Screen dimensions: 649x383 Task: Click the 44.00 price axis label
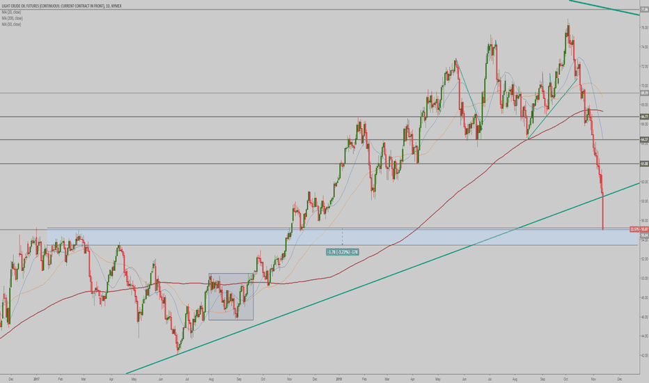pos(644,336)
